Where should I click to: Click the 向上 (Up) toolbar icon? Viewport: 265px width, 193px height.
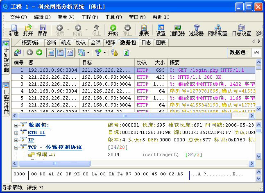(x=96, y=30)
